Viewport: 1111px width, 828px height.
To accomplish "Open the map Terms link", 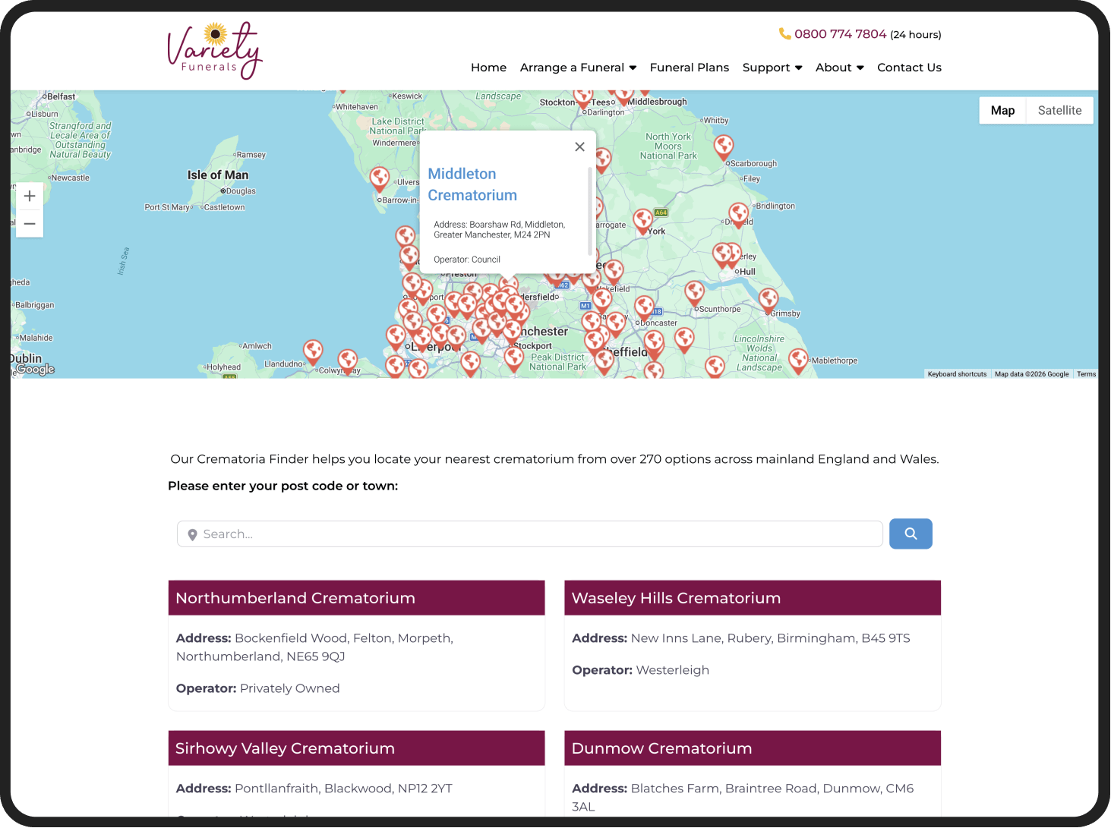I will tap(1086, 374).
